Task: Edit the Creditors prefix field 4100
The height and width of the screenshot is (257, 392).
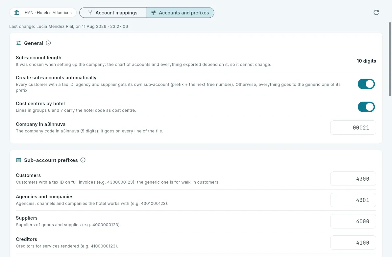Action: [x=353, y=243]
